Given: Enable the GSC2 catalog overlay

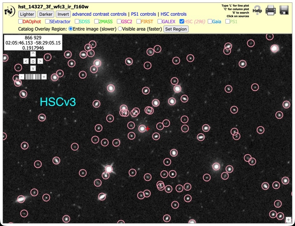Looking at the screenshot, I should point(119,21).
